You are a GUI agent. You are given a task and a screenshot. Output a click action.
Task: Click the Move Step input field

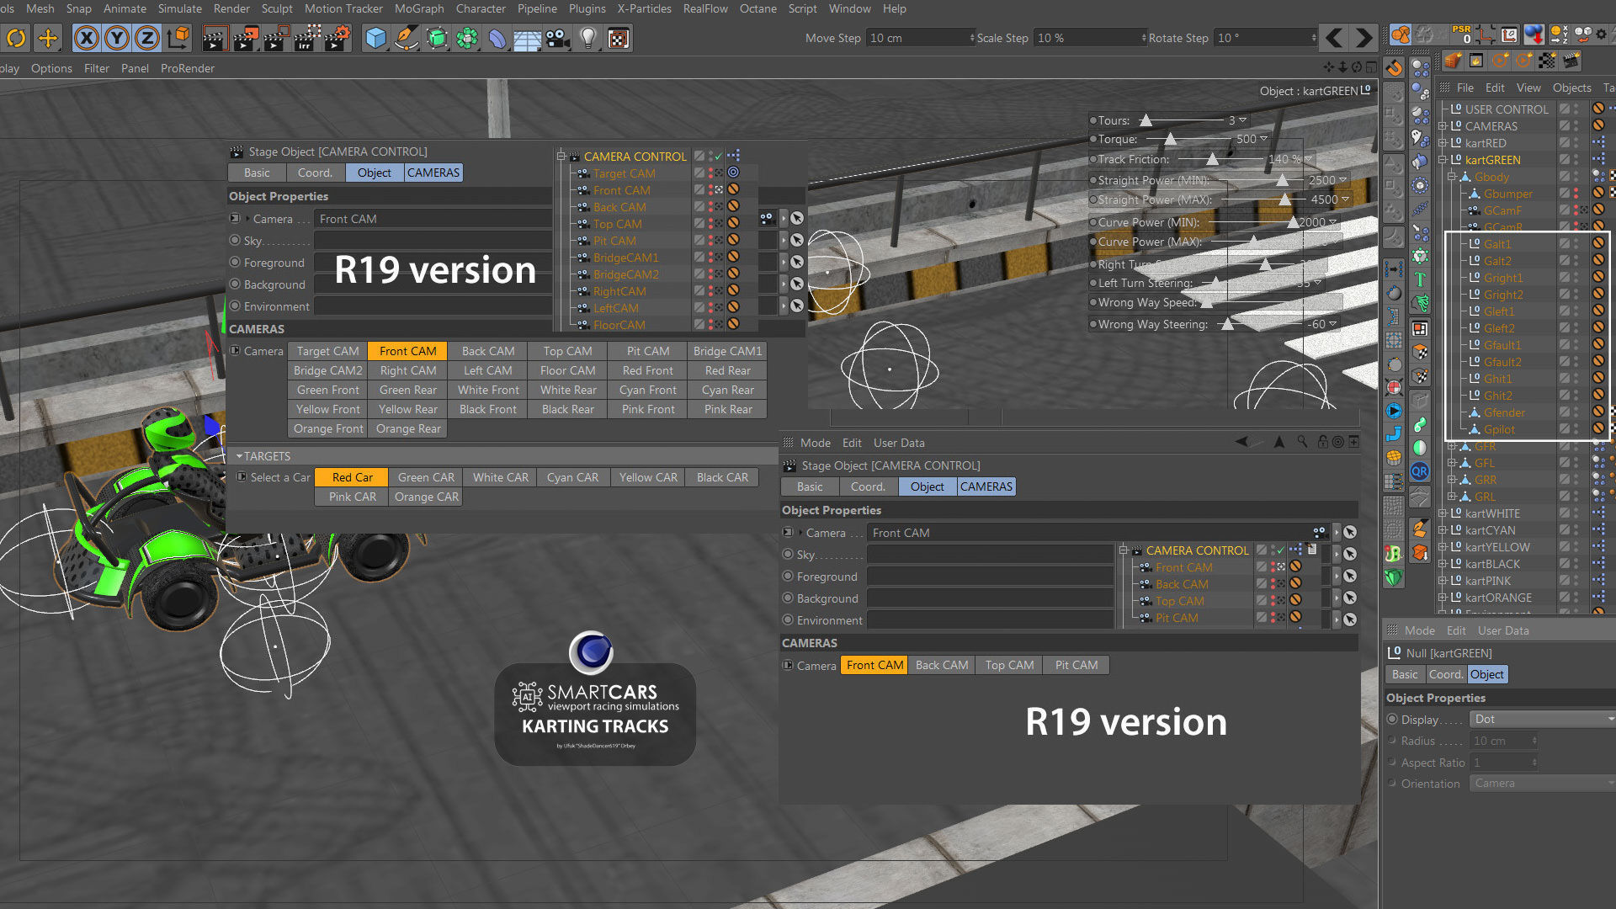point(917,38)
